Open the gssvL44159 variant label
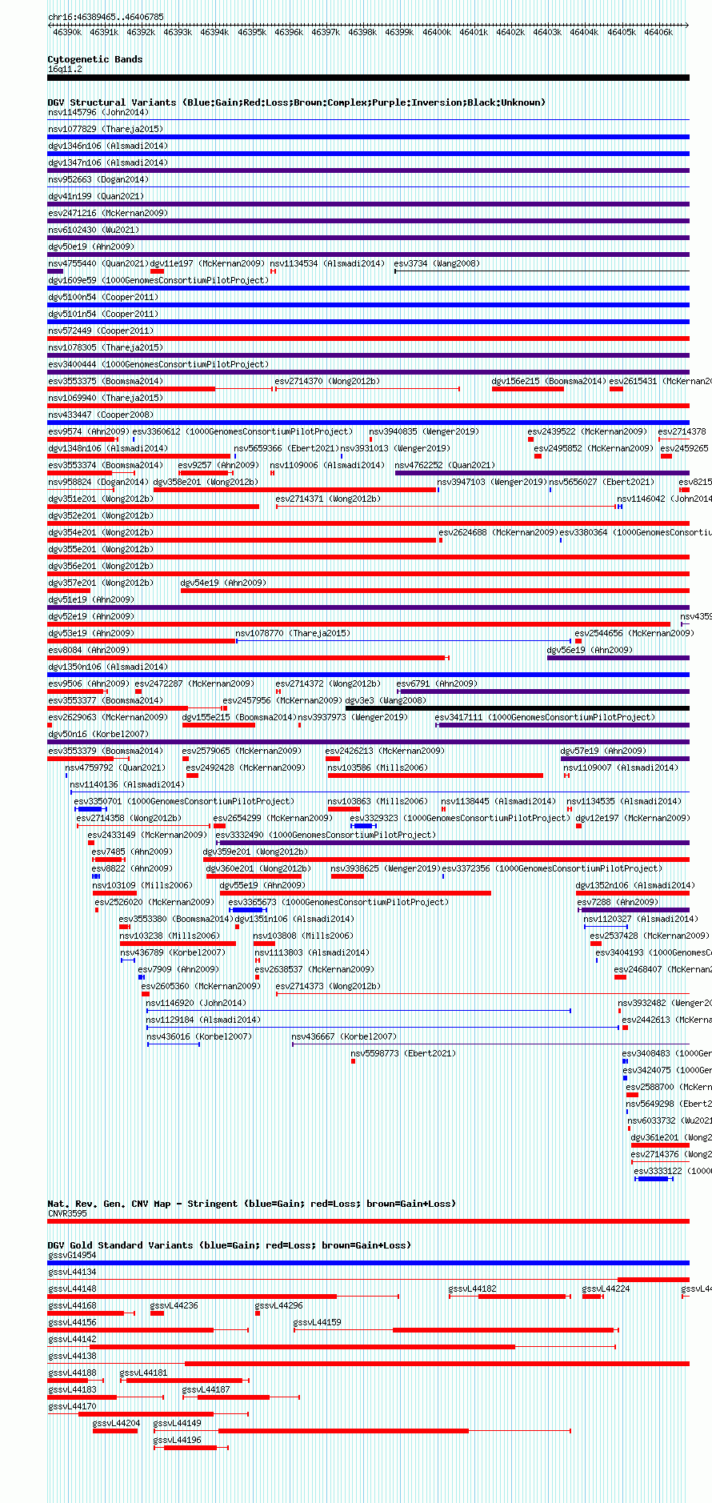The width and height of the screenshot is (712, 1503). (x=317, y=1322)
